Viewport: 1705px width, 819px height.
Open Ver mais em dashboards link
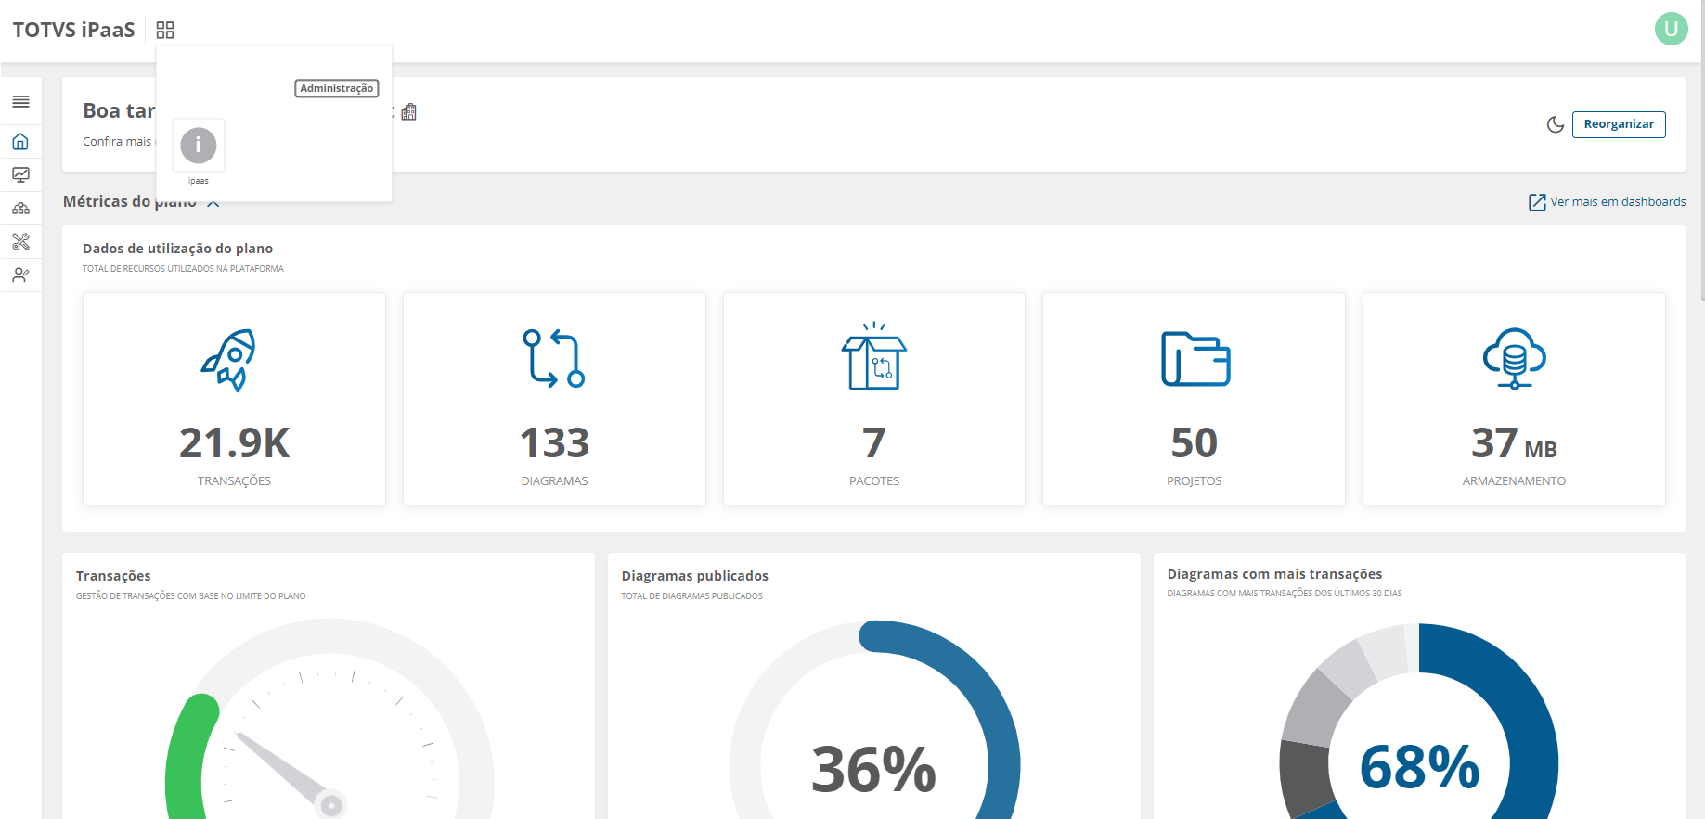click(1608, 201)
